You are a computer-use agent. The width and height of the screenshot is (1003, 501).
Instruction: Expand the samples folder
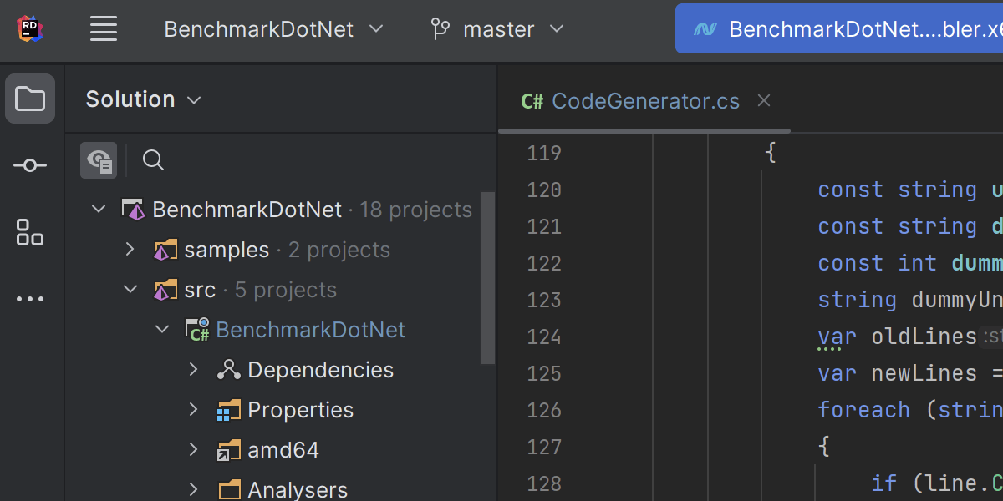coord(130,250)
